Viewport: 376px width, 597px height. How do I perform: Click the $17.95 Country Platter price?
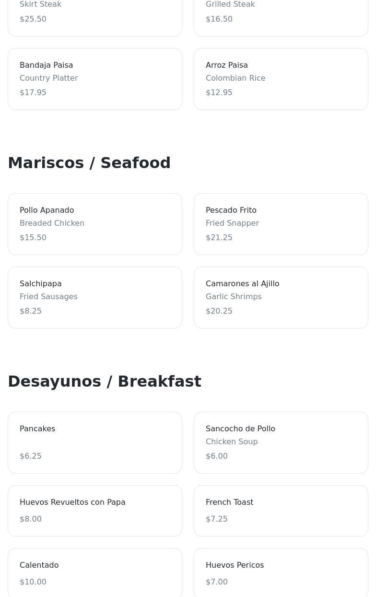[x=33, y=93]
